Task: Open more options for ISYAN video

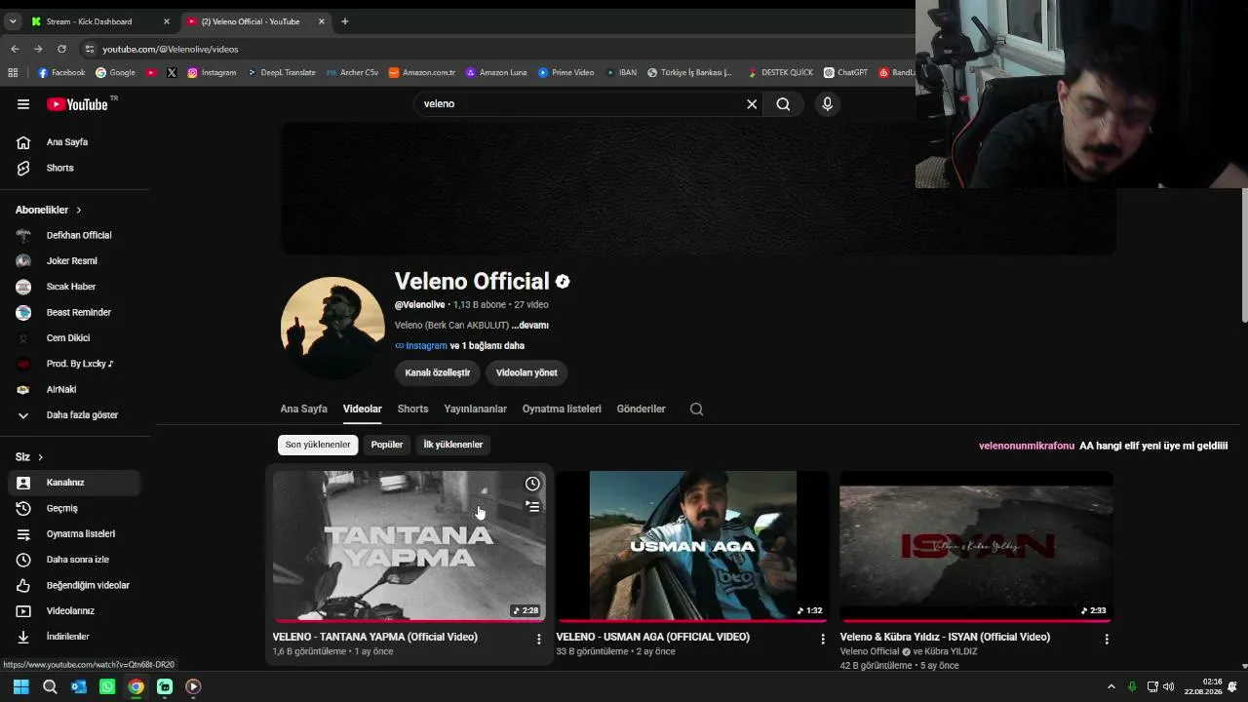Action: pyautogui.click(x=1107, y=639)
